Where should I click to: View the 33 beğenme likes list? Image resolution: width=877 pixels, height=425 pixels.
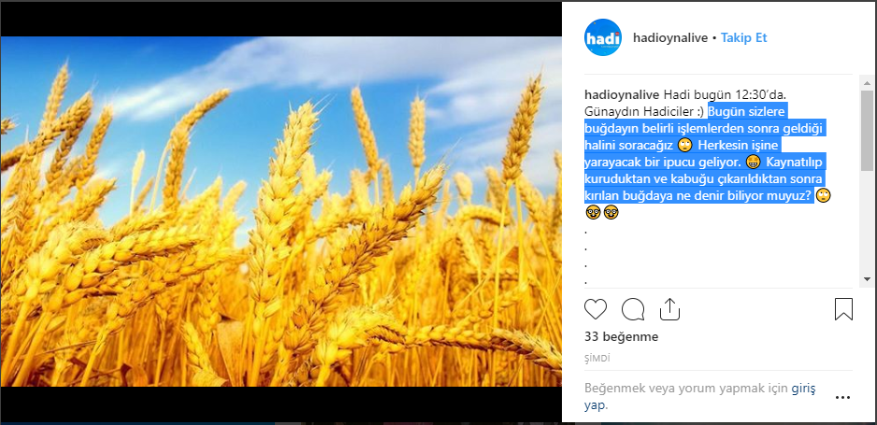(x=621, y=337)
